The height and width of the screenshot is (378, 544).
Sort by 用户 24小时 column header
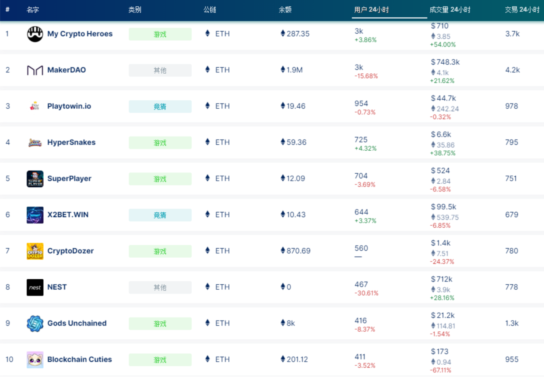pyautogui.click(x=371, y=10)
